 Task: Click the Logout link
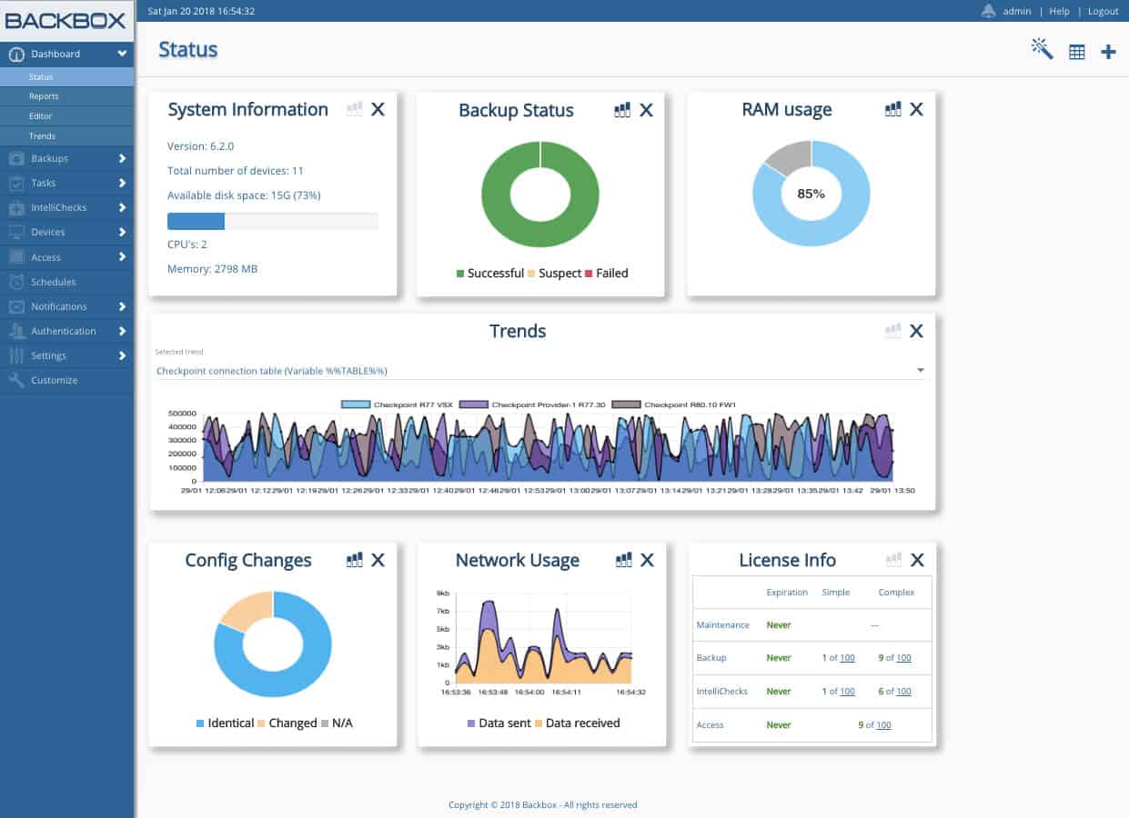1103,11
